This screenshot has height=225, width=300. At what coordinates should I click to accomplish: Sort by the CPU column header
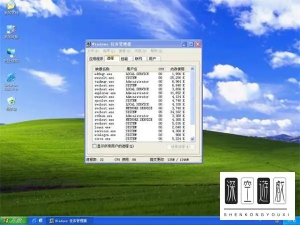[161, 69]
